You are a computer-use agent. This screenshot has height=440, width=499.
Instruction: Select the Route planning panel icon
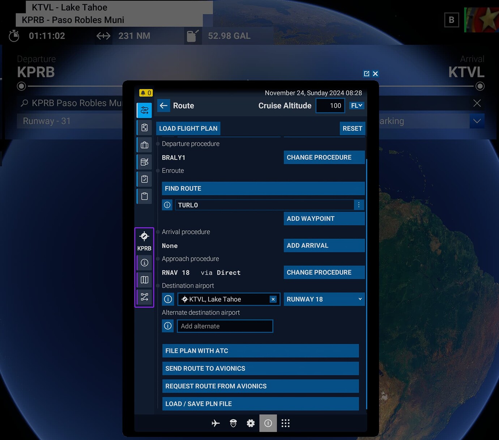pos(144,110)
